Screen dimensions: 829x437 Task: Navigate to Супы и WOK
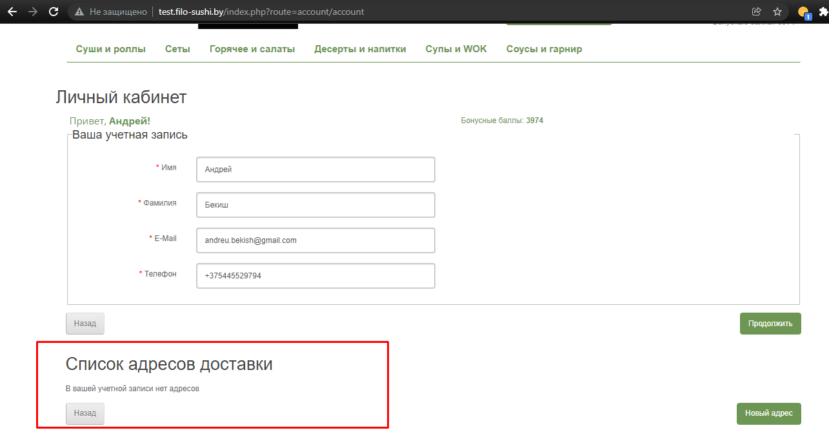click(x=456, y=49)
